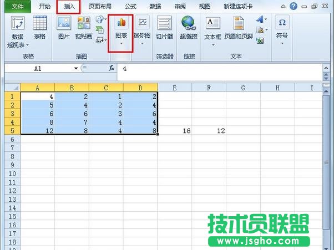
Task: Insert a Table (表格) icon
Action: click(x=40, y=23)
